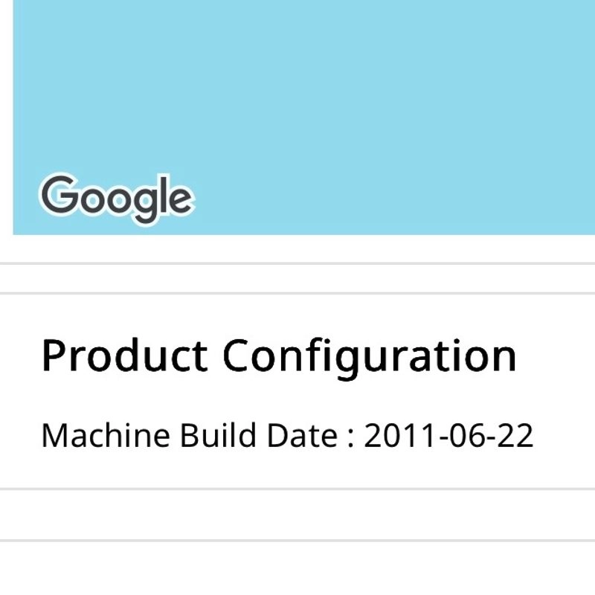
Task: Click the light blue map banner area
Action: [304, 118]
